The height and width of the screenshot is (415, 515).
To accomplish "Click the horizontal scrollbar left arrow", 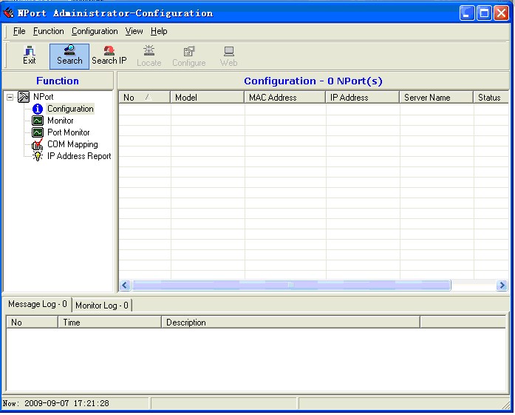I will point(125,285).
